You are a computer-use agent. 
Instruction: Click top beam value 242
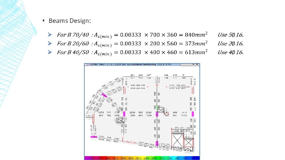pyautogui.click(x=140, y=75)
